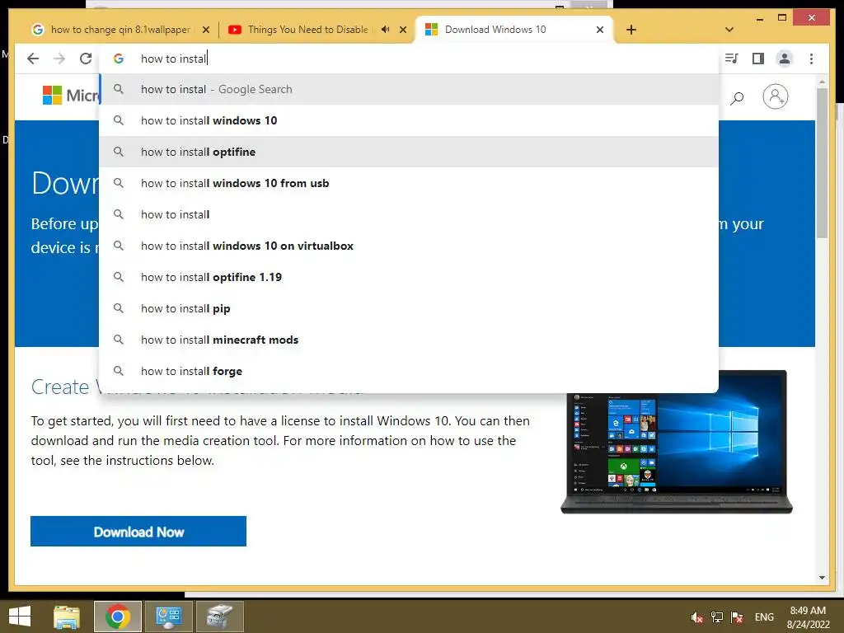Click the Chrome taskbar icon
This screenshot has width=844, height=633.
(118, 617)
